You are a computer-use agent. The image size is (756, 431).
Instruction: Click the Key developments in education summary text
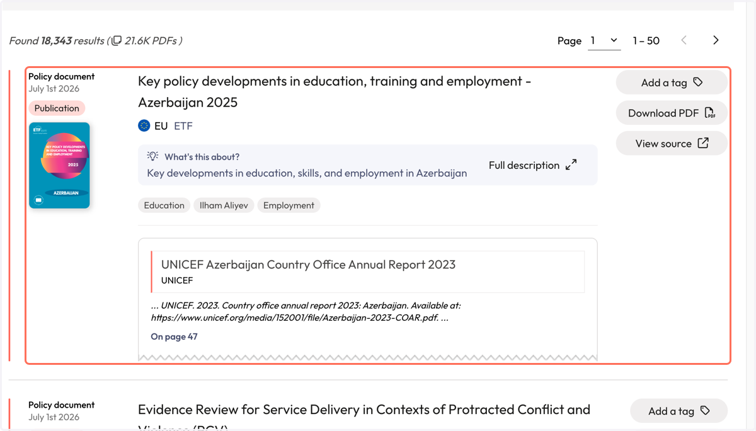coord(307,173)
